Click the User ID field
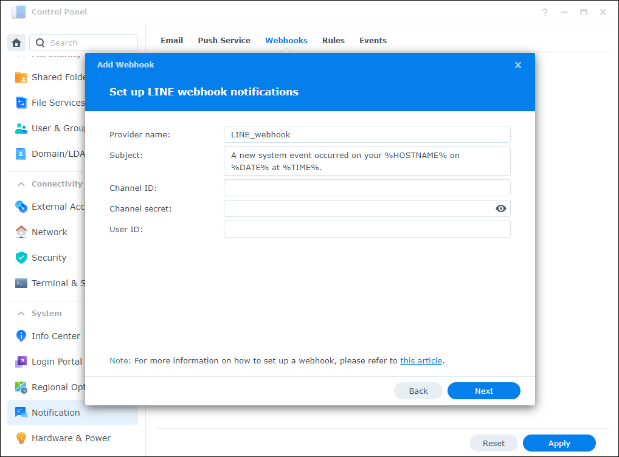Image resolution: width=619 pixels, height=457 pixels. [x=367, y=229]
